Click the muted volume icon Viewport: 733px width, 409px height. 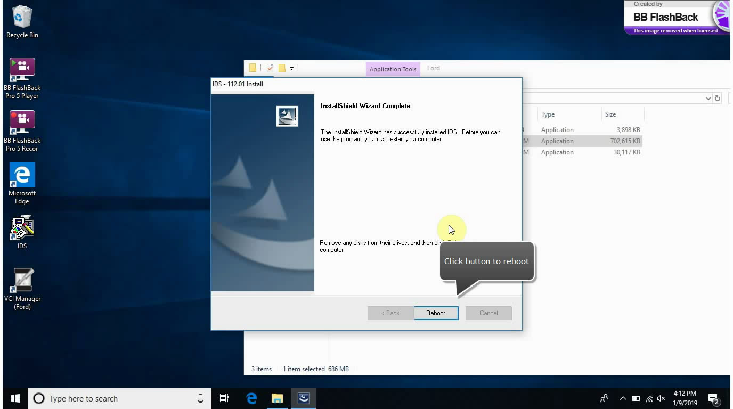[662, 398]
